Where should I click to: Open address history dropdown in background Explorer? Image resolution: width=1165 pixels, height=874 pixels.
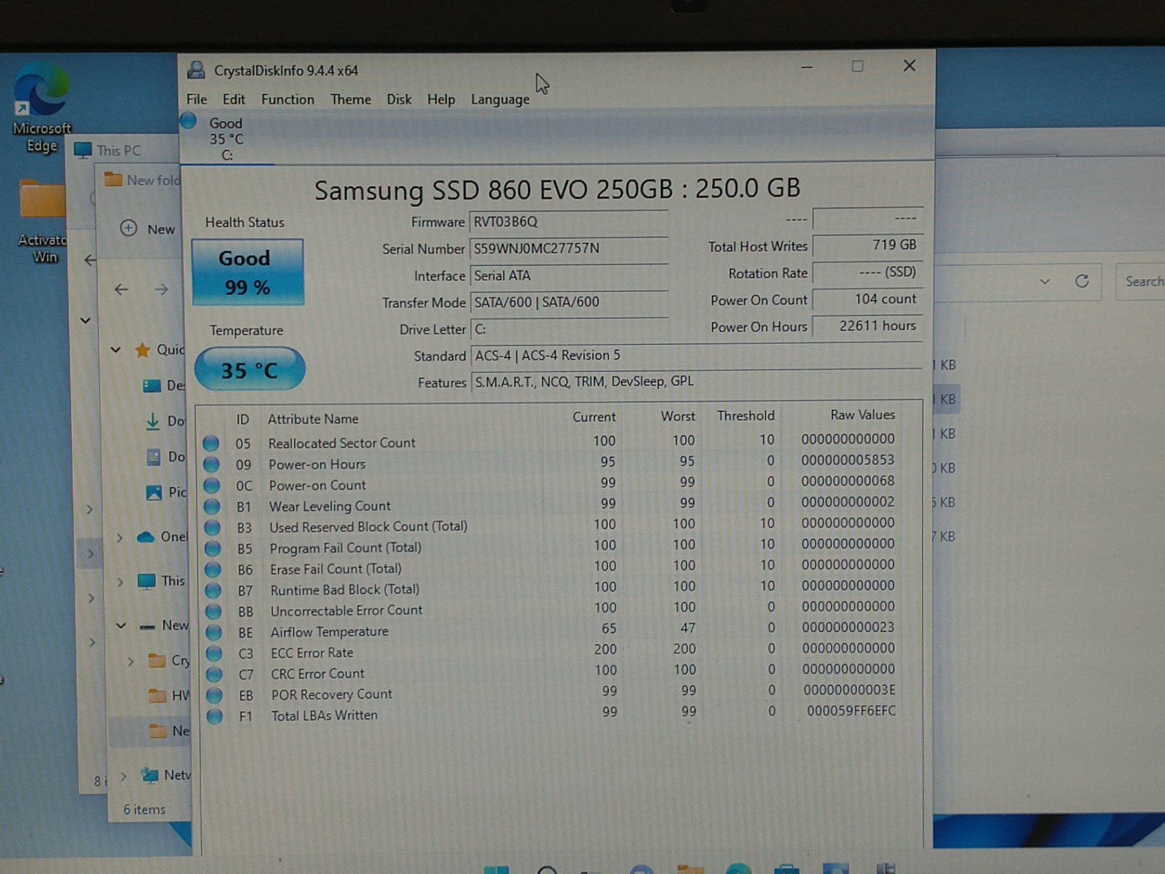pyautogui.click(x=1045, y=281)
